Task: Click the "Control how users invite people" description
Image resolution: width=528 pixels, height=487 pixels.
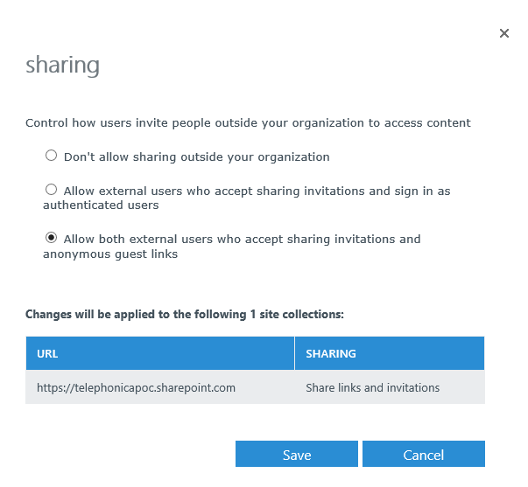Action: click(248, 123)
